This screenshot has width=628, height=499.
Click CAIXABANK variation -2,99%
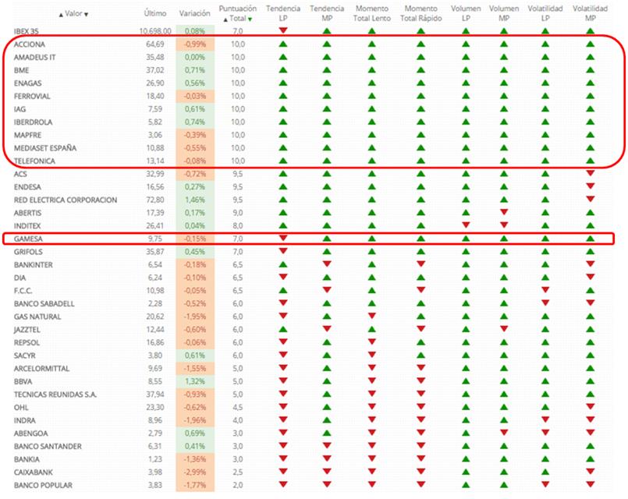coord(195,472)
